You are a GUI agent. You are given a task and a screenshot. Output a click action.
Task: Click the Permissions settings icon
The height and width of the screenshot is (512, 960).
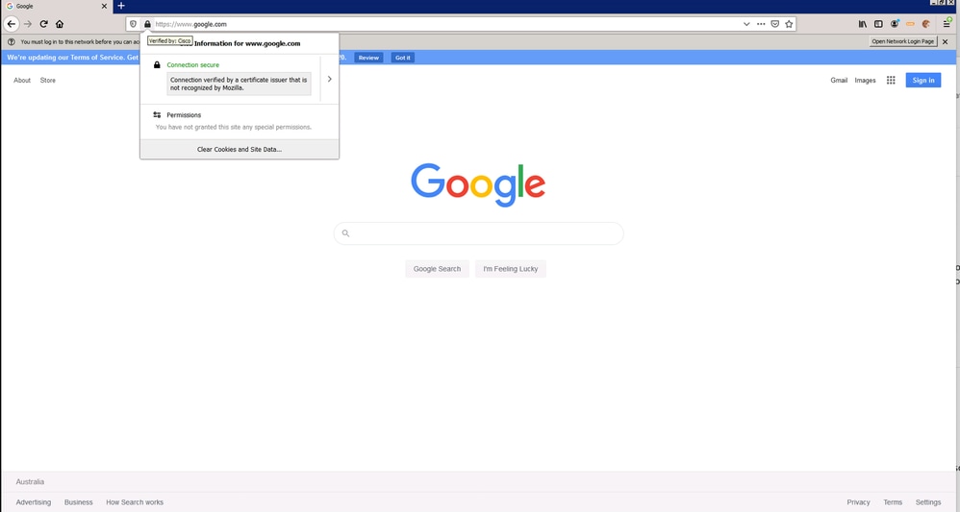click(x=157, y=115)
